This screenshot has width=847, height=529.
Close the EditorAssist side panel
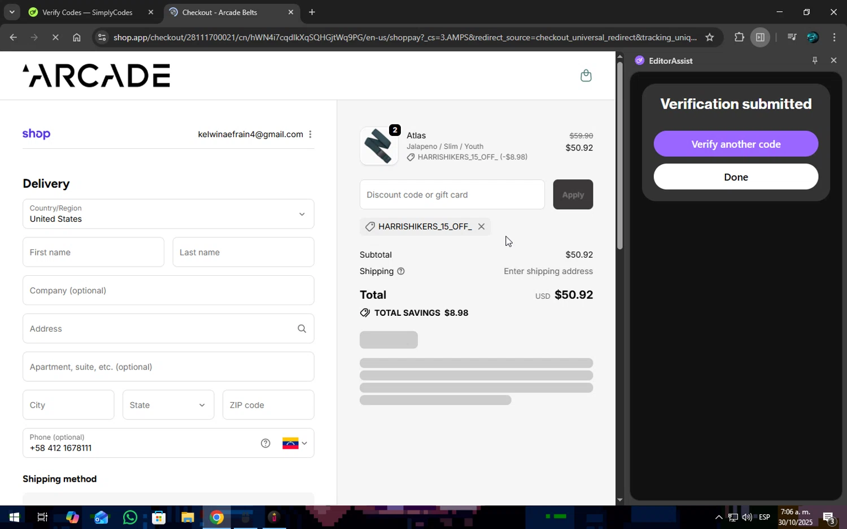point(833,60)
